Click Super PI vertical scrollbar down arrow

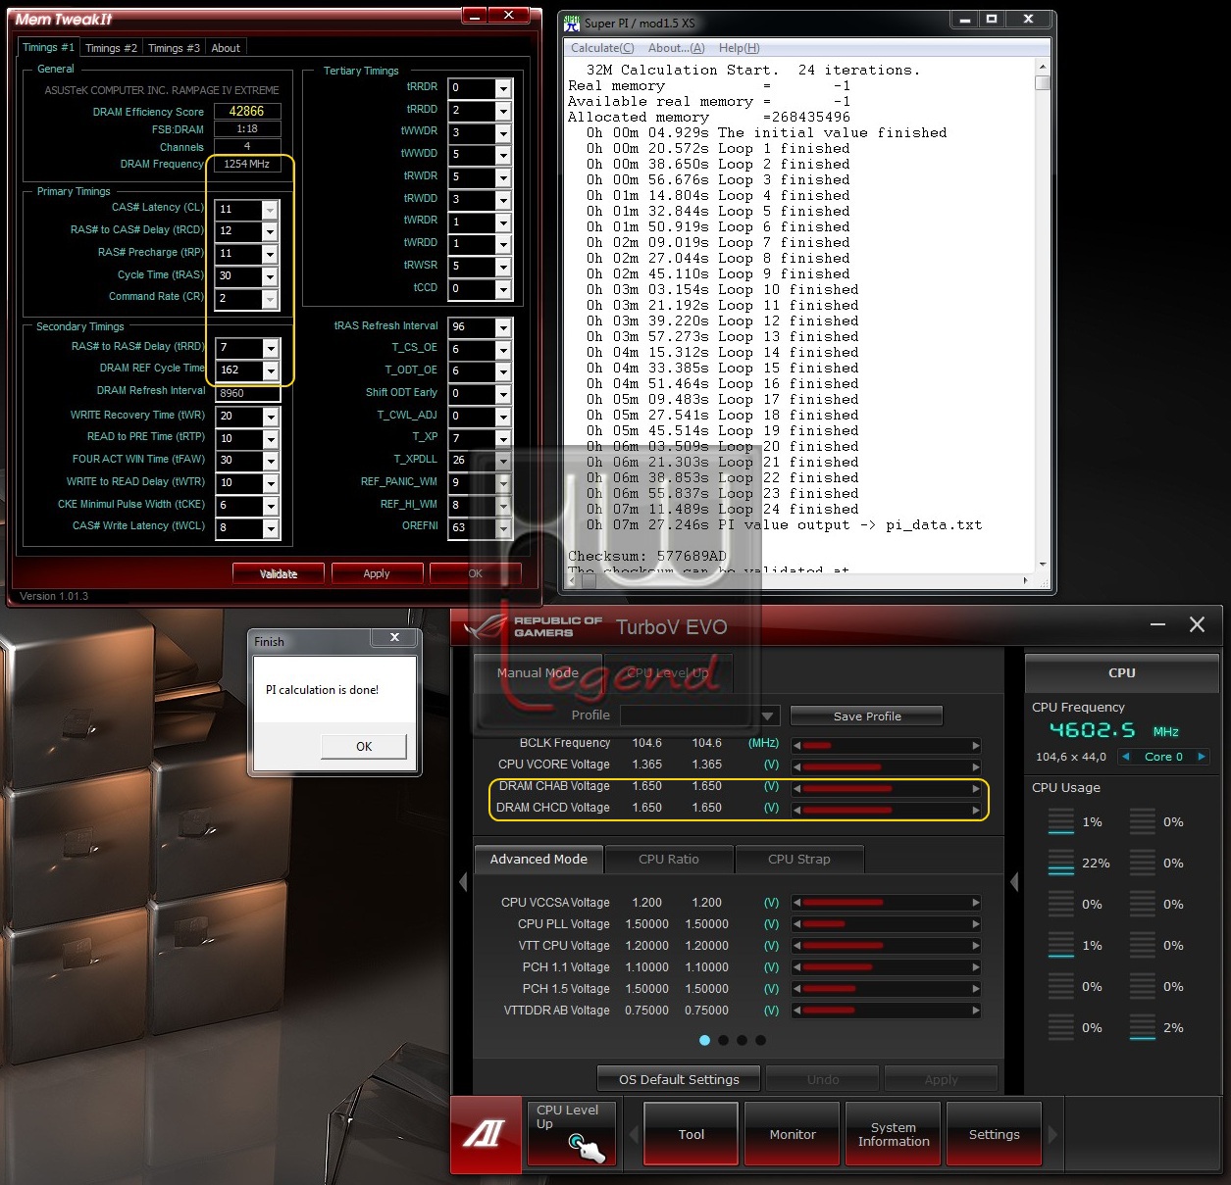1042,565
